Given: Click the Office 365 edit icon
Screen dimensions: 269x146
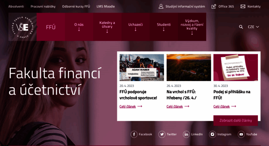Looking at the screenshot, I should point(214,7).
